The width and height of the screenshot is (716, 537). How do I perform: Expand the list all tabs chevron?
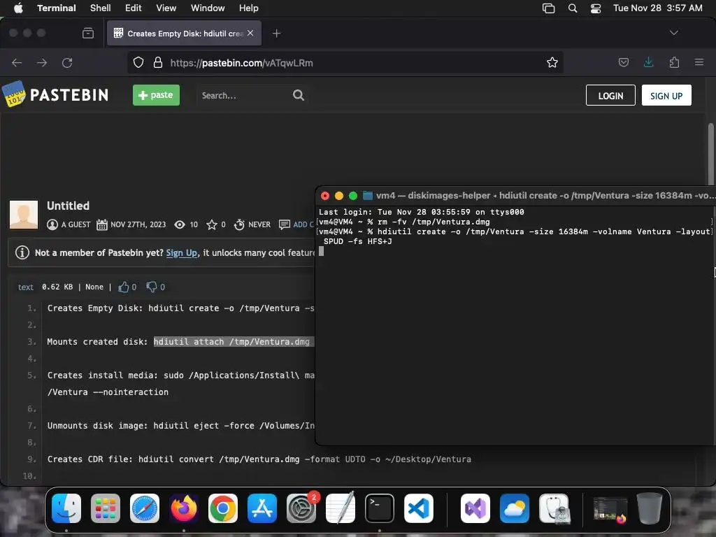(x=674, y=33)
